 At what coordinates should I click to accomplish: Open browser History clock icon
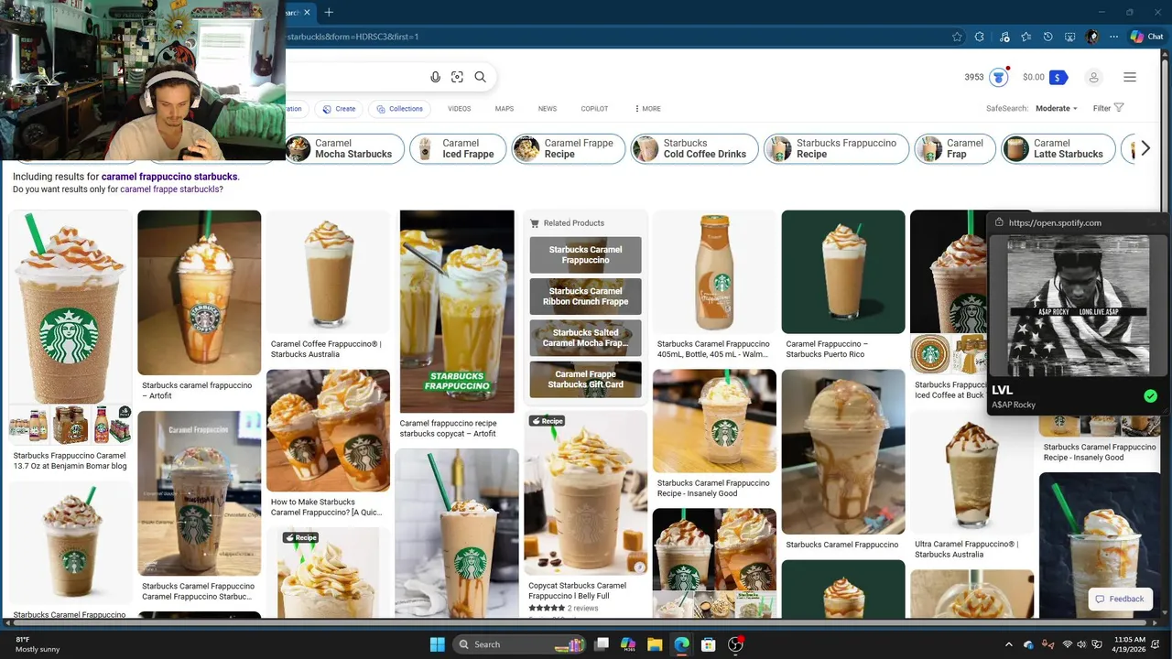point(1048,37)
